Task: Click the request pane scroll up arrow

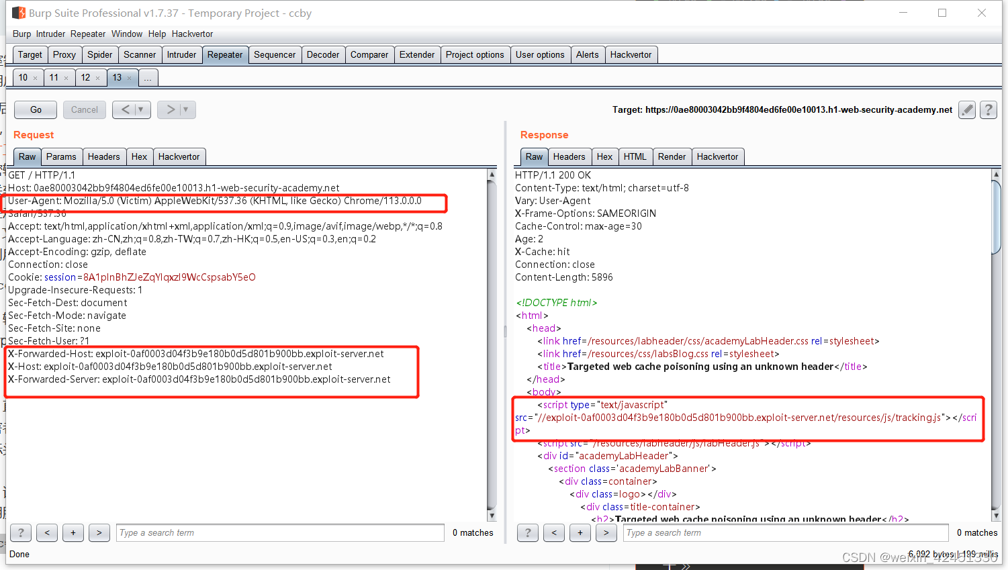Action: click(x=492, y=174)
